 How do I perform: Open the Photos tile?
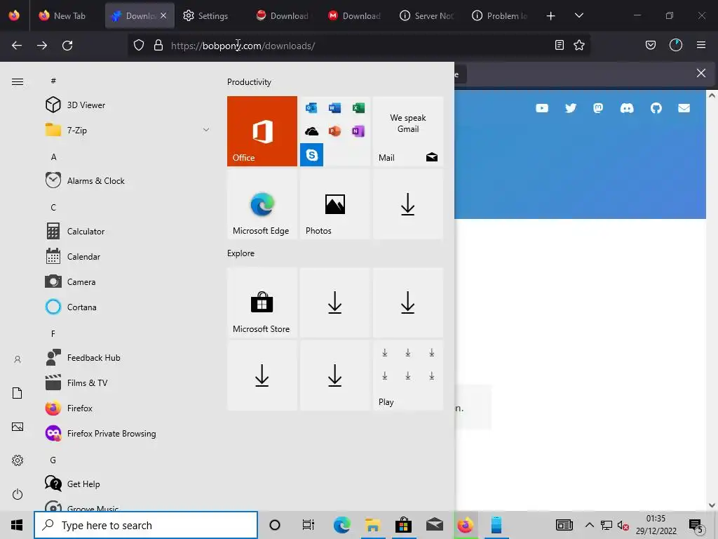click(334, 204)
